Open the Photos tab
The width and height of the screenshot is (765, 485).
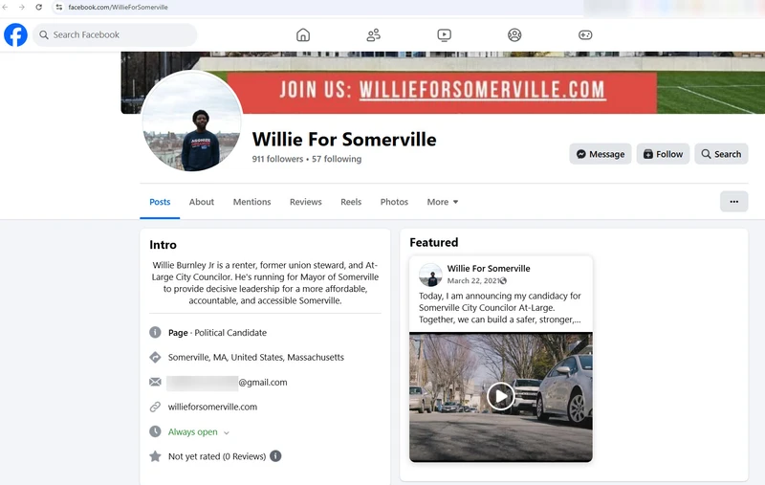[394, 202]
